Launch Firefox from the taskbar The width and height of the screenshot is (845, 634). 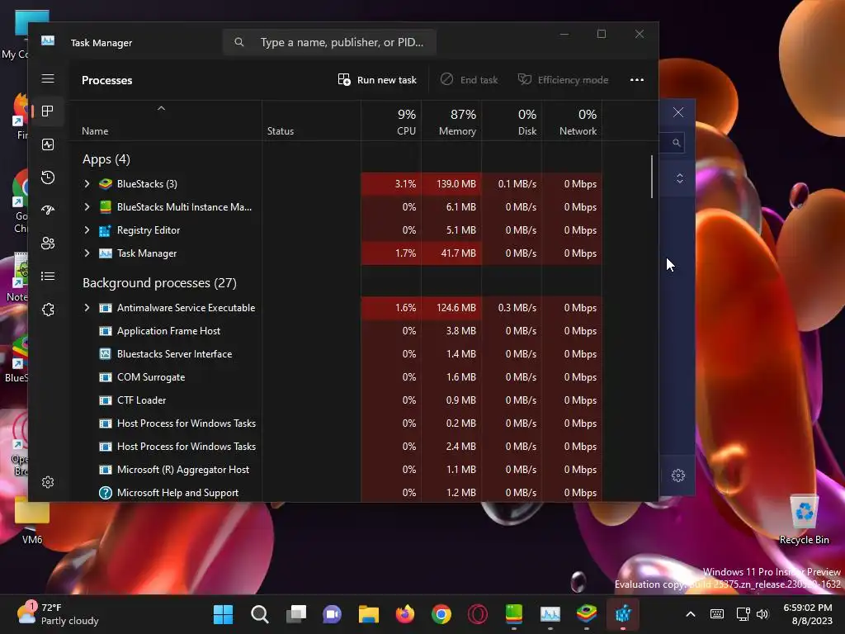(405, 614)
